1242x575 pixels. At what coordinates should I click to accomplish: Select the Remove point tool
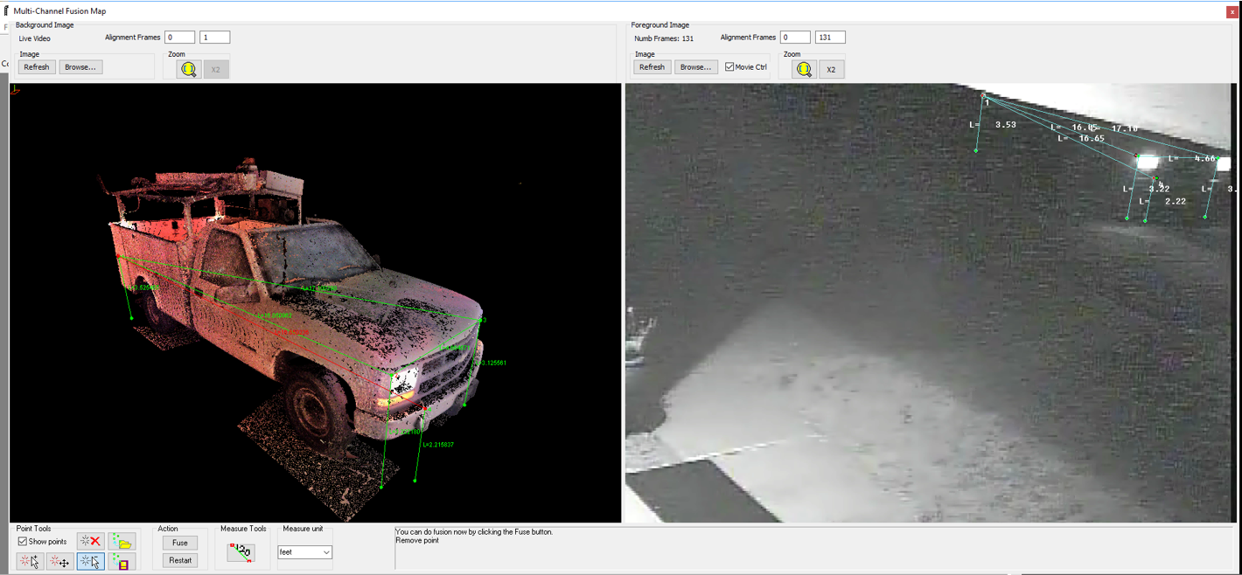tap(91, 561)
